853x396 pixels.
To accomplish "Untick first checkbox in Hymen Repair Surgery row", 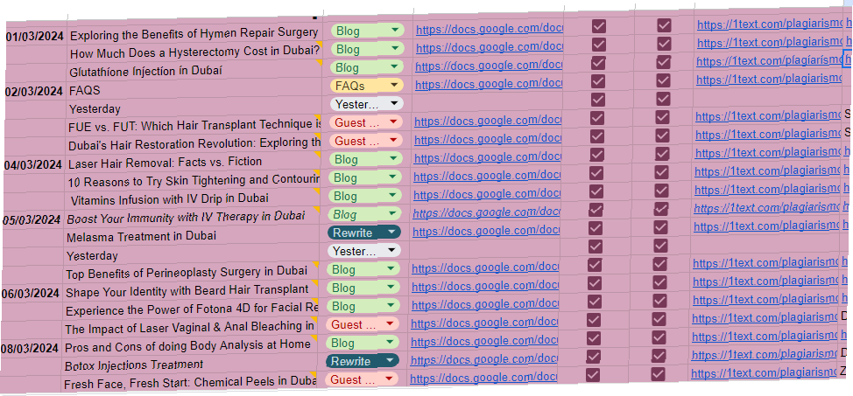I will click(599, 25).
